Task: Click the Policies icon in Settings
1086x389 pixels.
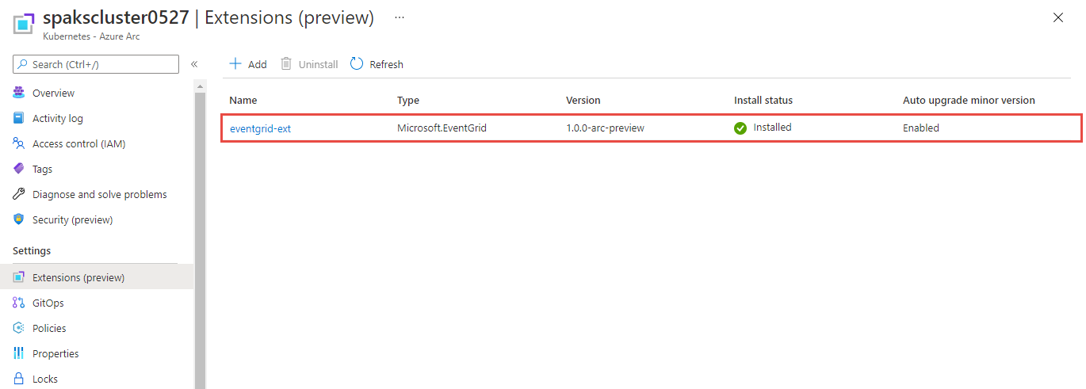Action: click(x=19, y=329)
